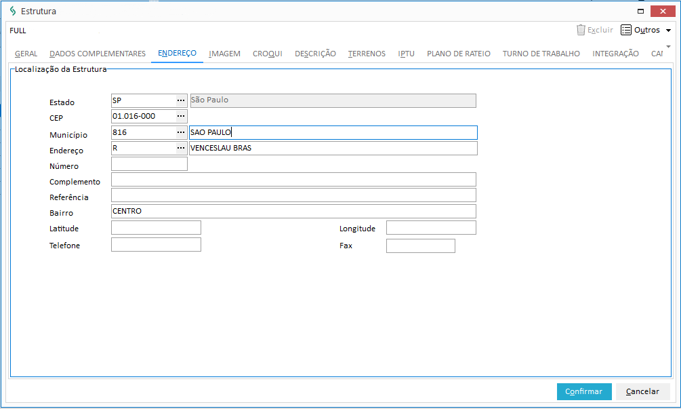Screen dimensions: 681x409
Task: Click the Outros list icon
Action: (626, 30)
